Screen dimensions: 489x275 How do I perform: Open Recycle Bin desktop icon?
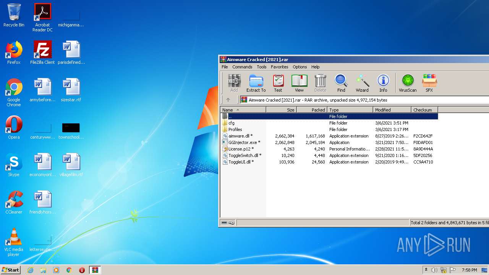14,16
